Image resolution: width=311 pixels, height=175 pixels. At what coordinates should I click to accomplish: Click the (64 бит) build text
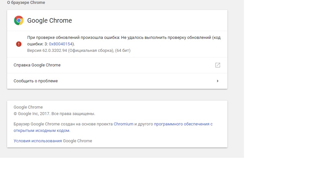[x=123, y=51]
